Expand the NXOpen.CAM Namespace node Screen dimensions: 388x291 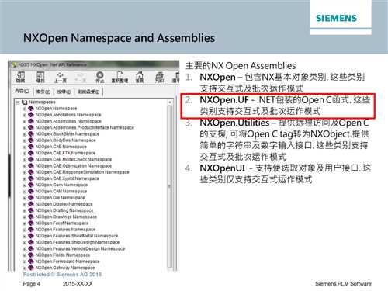24,192
